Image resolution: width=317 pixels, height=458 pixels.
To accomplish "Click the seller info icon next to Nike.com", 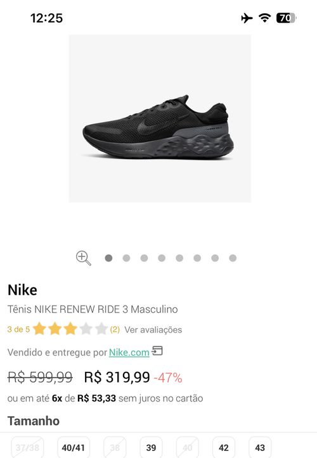I will tap(157, 351).
